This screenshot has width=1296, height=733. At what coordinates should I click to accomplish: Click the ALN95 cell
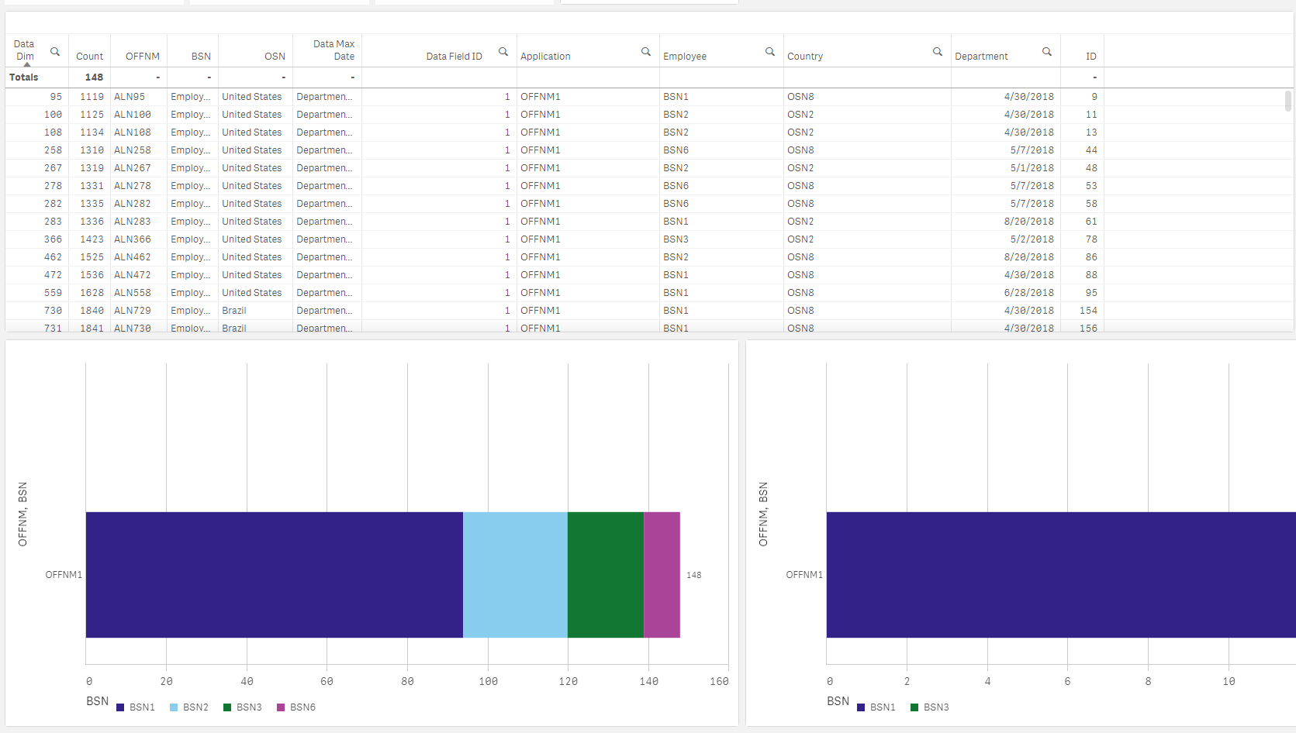tap(130, 97)
